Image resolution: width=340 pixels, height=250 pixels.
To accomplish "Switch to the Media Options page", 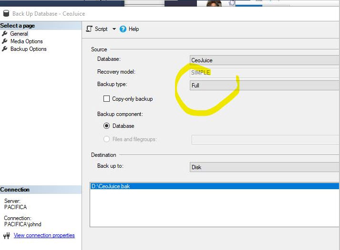I will click(x=26, y=41).
